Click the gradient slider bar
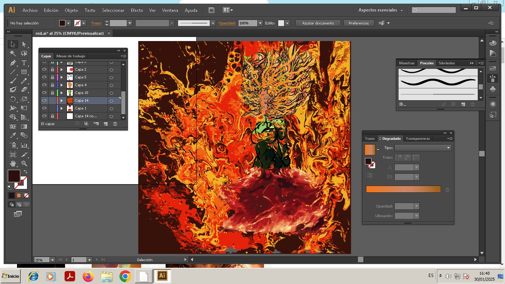Image resolution: width=505 pixels, height=284 pixels. 403,189
